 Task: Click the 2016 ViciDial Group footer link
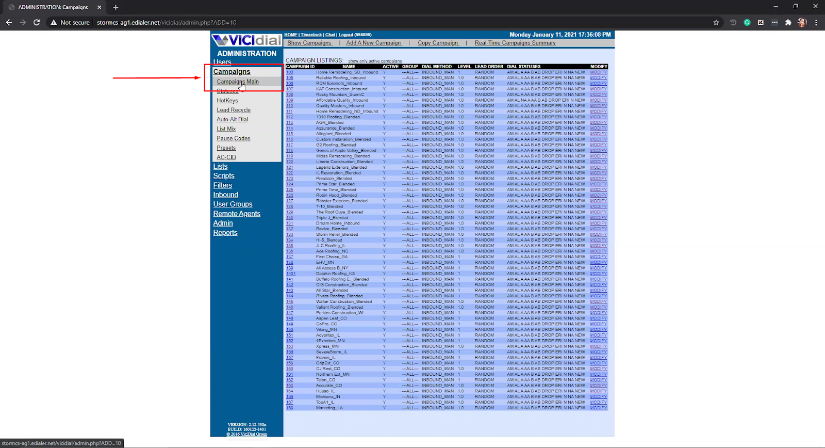pos(247,434)
